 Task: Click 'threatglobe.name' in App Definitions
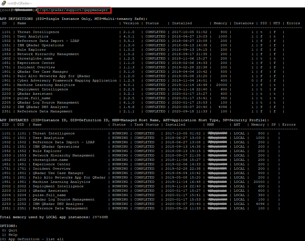(35, 59)
